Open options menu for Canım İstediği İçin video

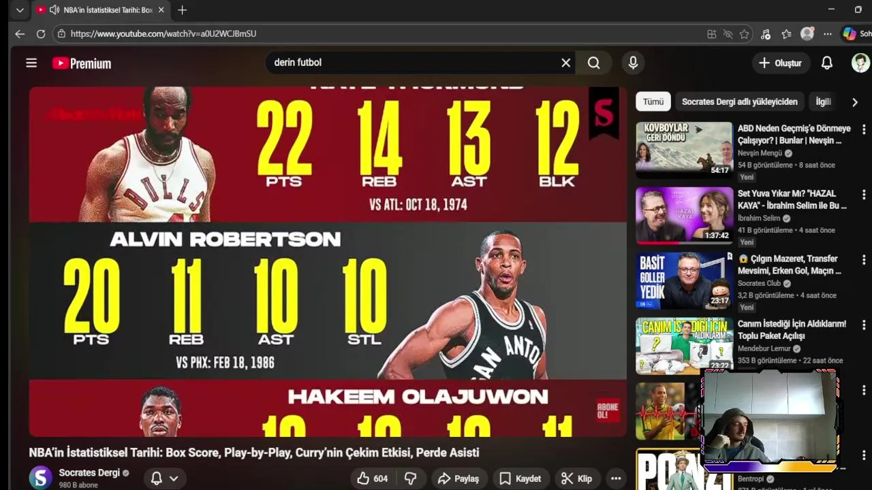point(864,325)
